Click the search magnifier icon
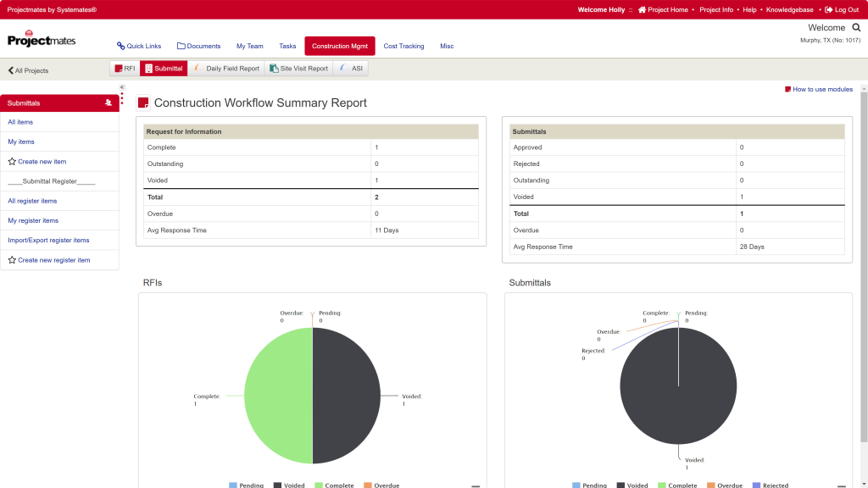This screenshot has width=868, height=488. pos(856,28)
